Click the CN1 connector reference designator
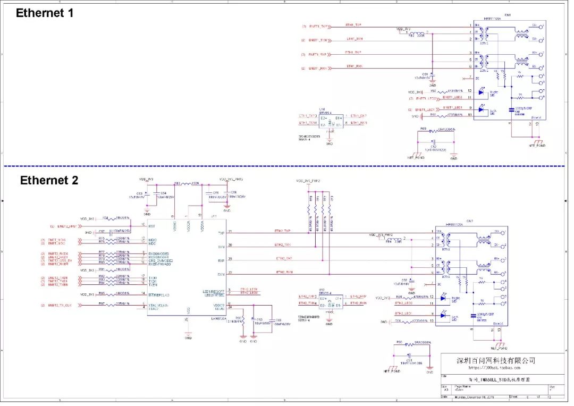Screen dimensions: 574x406 [x=508, y=15]
